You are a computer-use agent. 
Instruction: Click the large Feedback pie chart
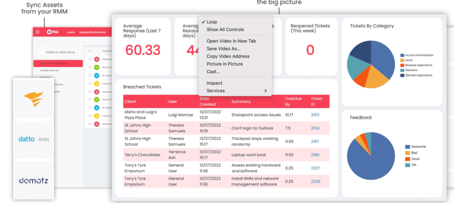371,156
